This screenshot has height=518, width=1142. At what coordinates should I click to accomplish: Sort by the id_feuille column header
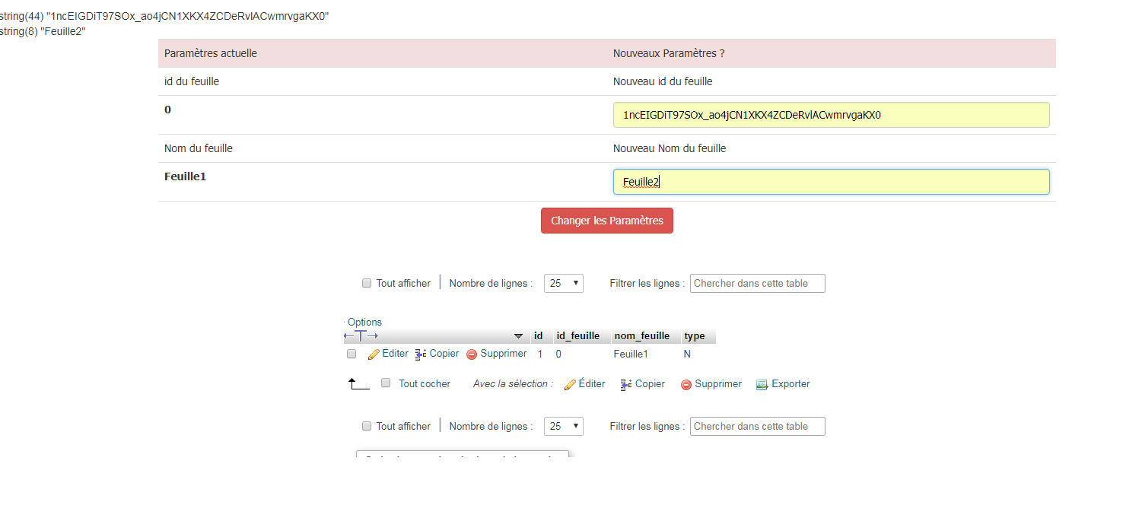[x=578, y=335]
